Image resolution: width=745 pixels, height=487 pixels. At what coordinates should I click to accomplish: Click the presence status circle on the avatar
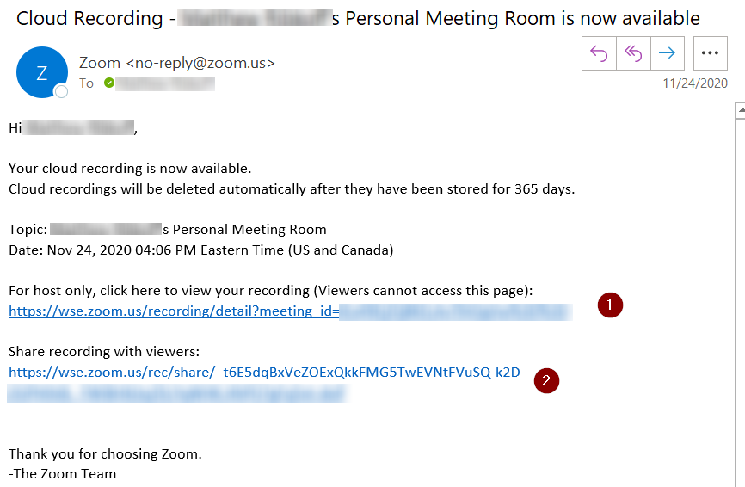(61, 91)
